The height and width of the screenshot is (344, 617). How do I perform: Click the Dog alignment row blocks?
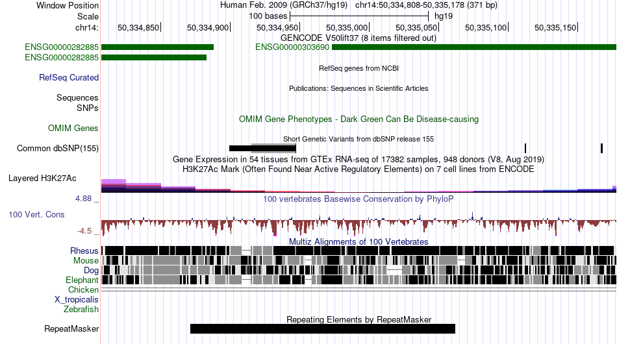point(359,270)
